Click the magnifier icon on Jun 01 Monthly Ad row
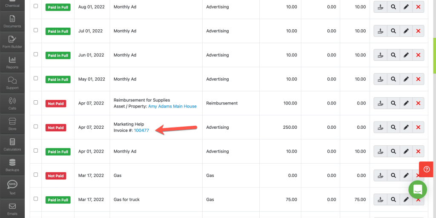436x218 pixels. pyautogui.click(x=393, y=55)
